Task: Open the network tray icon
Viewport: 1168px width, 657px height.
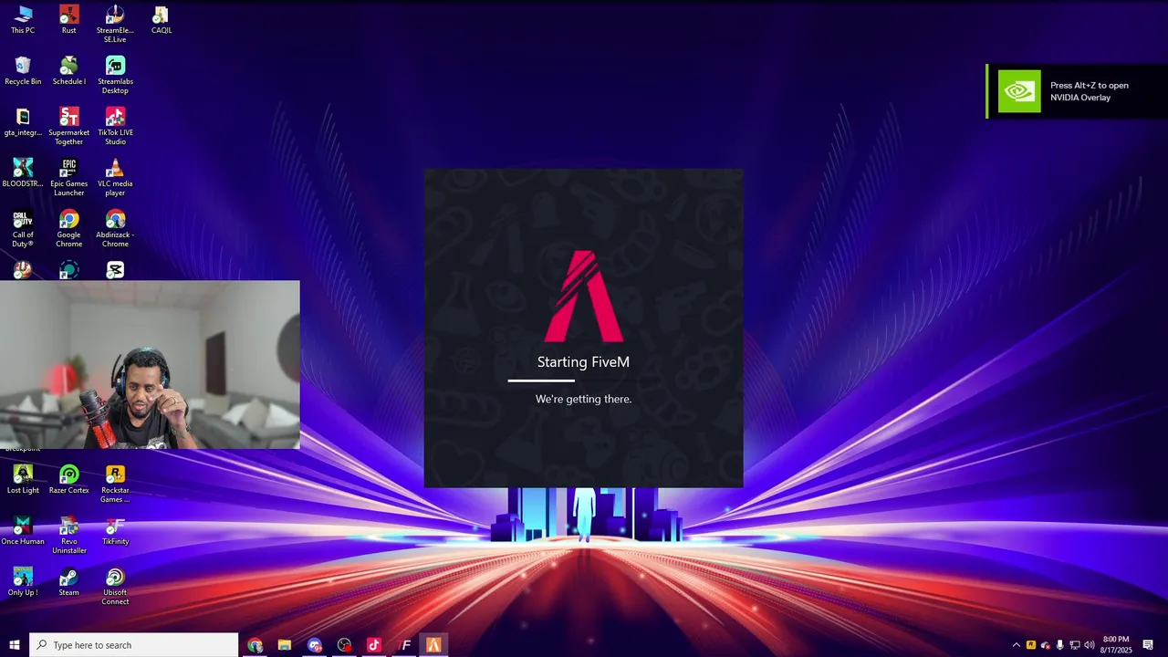Action: [x=1075, y=645]
